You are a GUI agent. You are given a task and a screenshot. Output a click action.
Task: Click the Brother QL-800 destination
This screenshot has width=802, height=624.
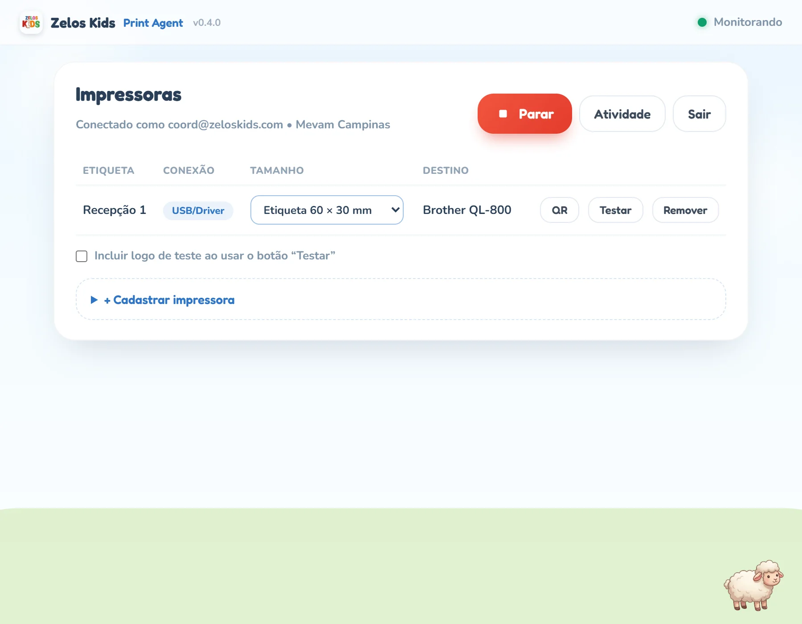[x=467, y=210]
